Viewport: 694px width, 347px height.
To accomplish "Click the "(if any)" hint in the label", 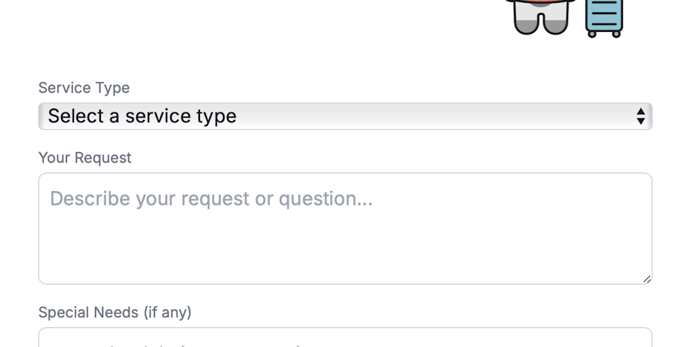I will (x=167, y=312).
